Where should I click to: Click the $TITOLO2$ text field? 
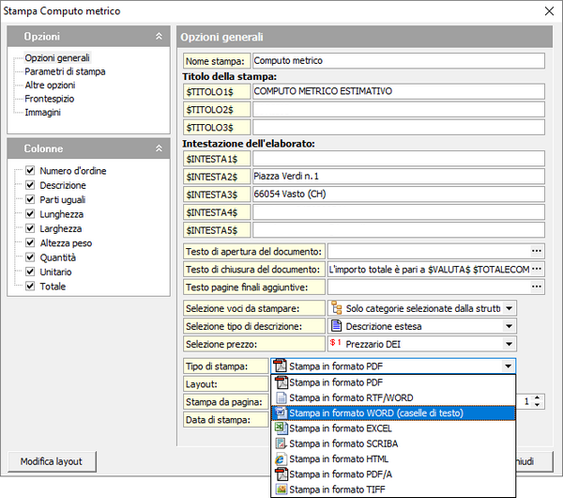coord(398,109)
